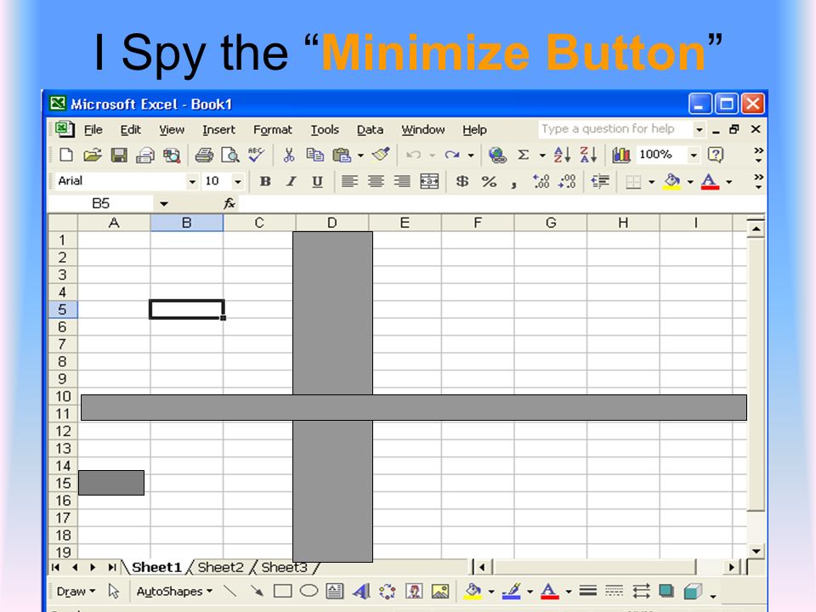Select the Rectangle drawing tool
This screenshot has width=816, height=612.
pyautogui.click(x=282, y=592)
